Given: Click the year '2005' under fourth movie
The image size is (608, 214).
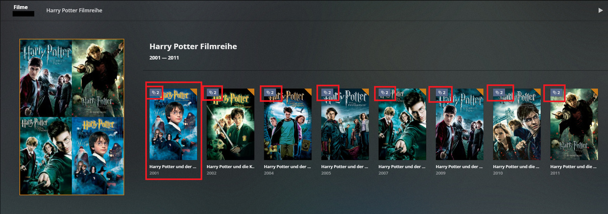Looking at the screenshot, I should 326,173.
